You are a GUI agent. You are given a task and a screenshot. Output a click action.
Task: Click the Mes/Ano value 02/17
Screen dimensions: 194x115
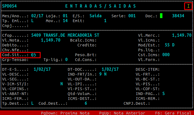pyautogui.click(x=37, y=16)
